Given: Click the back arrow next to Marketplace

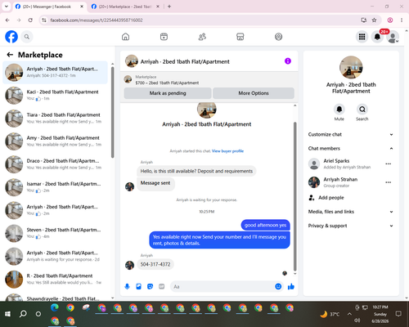Looking at the screenshot, I should coord(10,55).
